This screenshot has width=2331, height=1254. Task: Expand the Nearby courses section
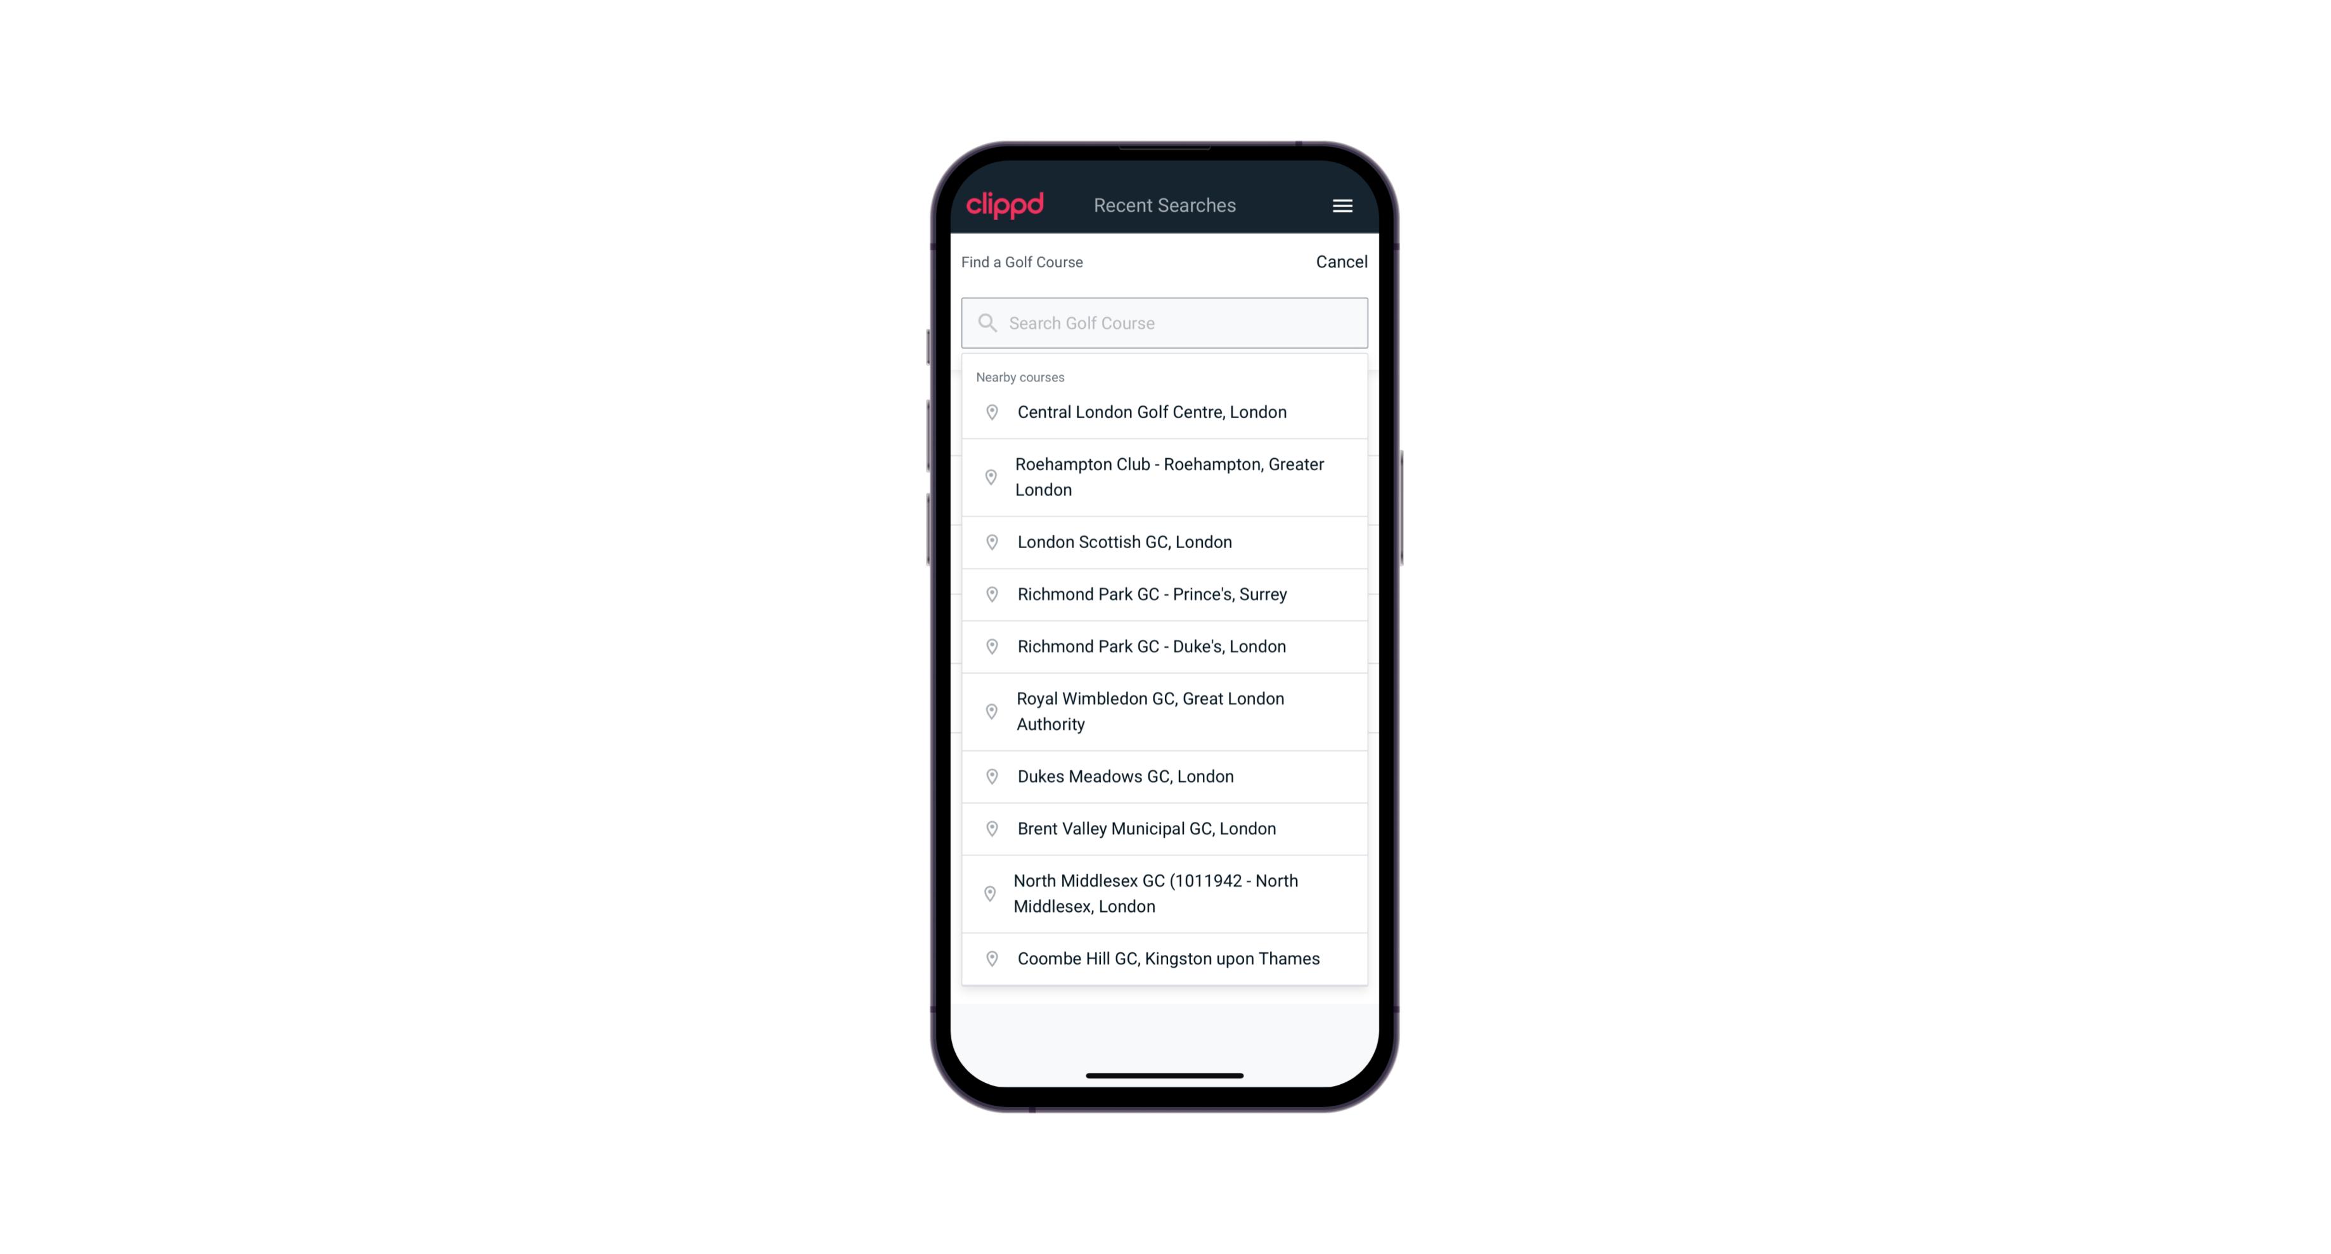pyautogui.click(x=1020, y=377)
